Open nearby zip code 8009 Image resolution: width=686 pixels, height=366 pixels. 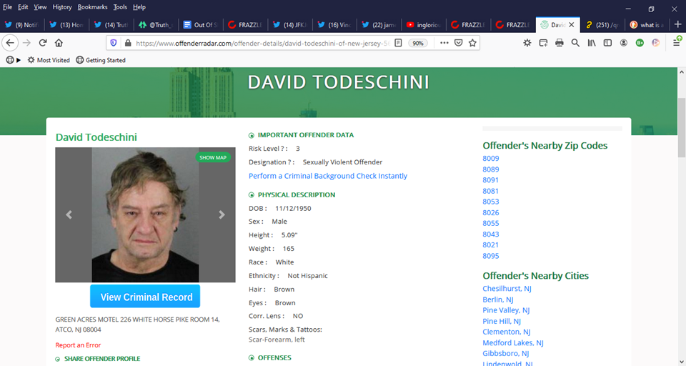point(491,159)
